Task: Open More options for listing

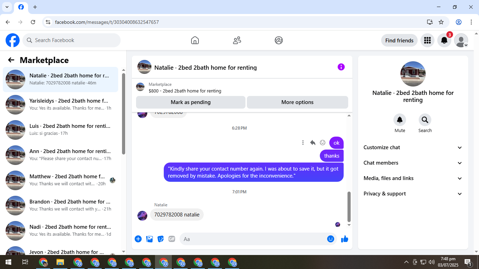Action: pos(297,102)
